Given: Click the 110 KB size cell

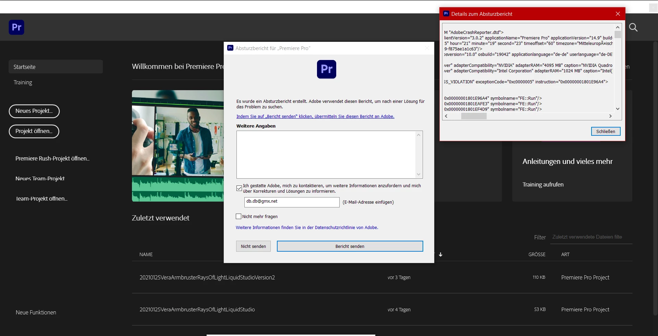Looking at the screenshot, I should [x=539, y=277].
